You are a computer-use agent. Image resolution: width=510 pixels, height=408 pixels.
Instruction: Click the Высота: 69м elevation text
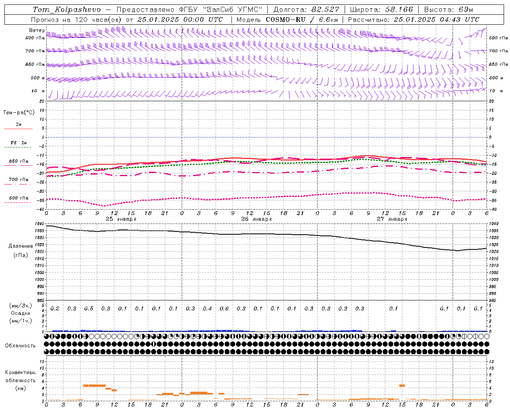point(449,9)
